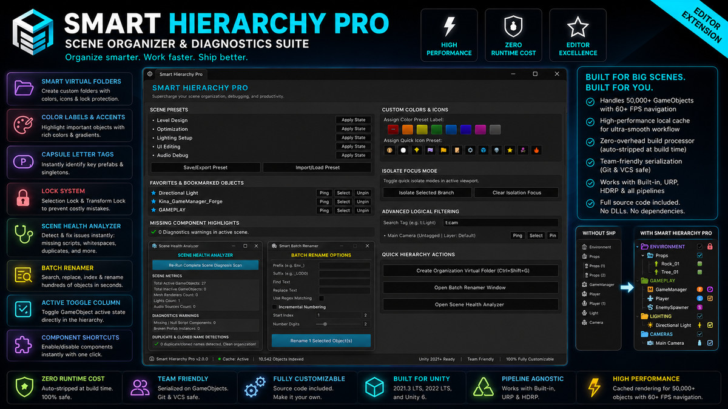Click the Team Friendly people icon
The width and height of the screenshot is (728, 409).
tap(140, 387)
